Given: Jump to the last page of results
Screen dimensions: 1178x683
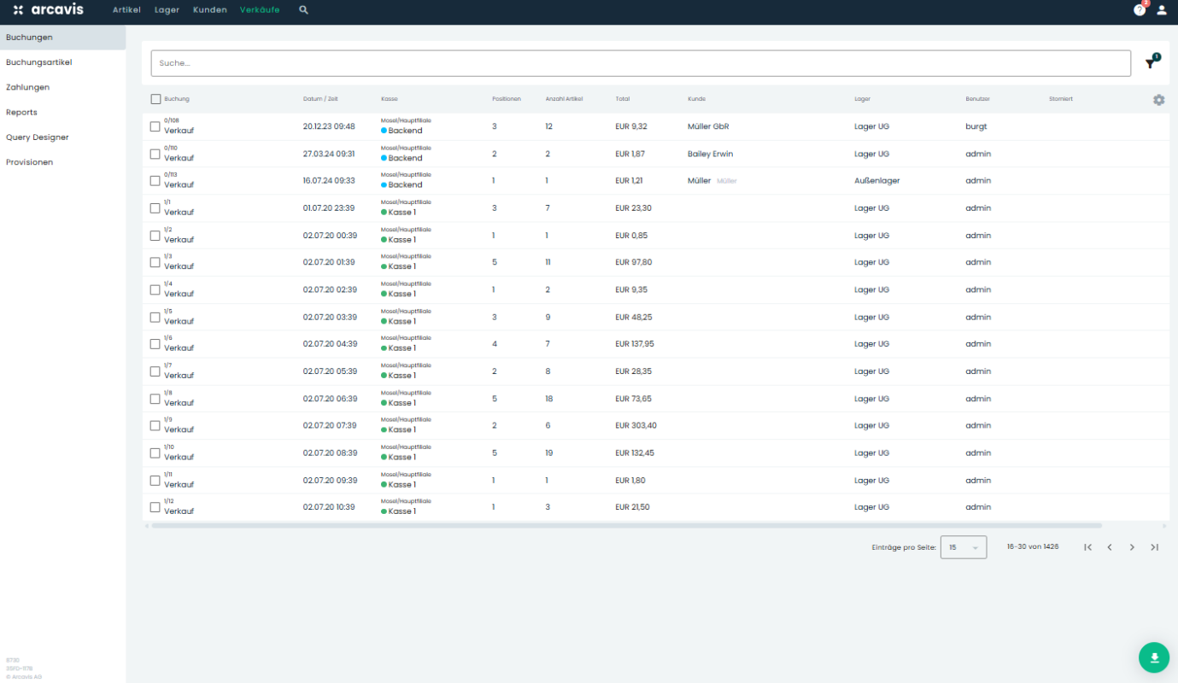Looking at the screenshot, I should point(1154,547).
